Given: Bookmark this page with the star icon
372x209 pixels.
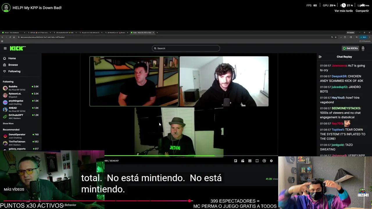Looking at the screenshot, I should click(336, 37).
